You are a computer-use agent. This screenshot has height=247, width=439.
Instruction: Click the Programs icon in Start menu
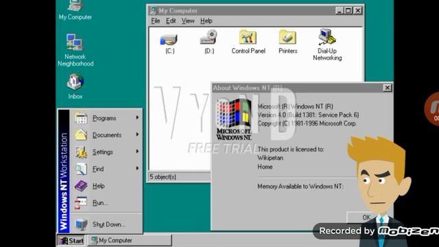point(81,118)
